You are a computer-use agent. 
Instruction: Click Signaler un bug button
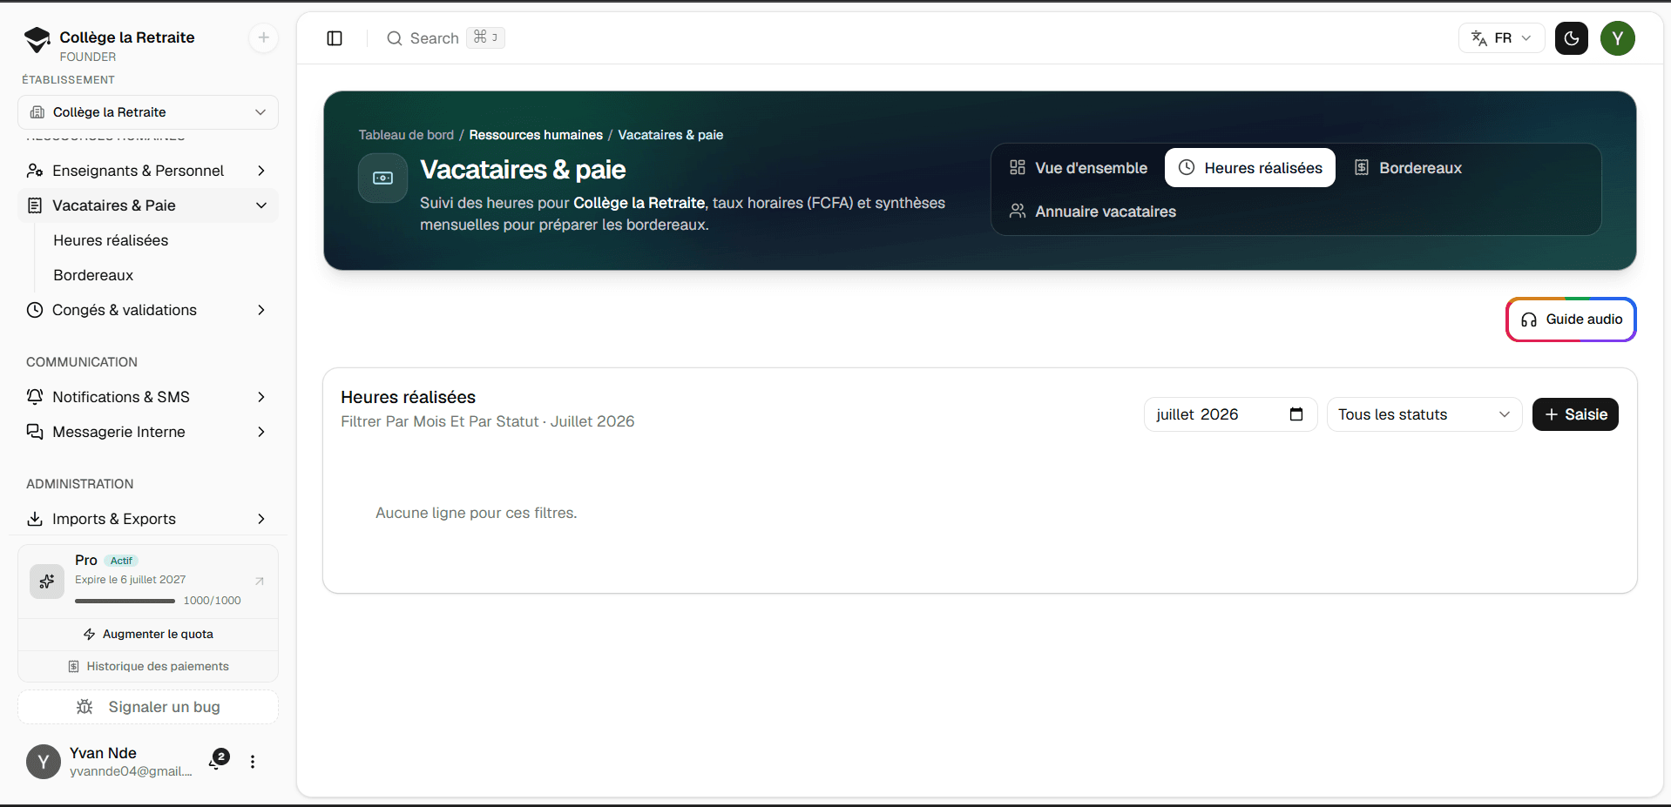pos(148,707)
